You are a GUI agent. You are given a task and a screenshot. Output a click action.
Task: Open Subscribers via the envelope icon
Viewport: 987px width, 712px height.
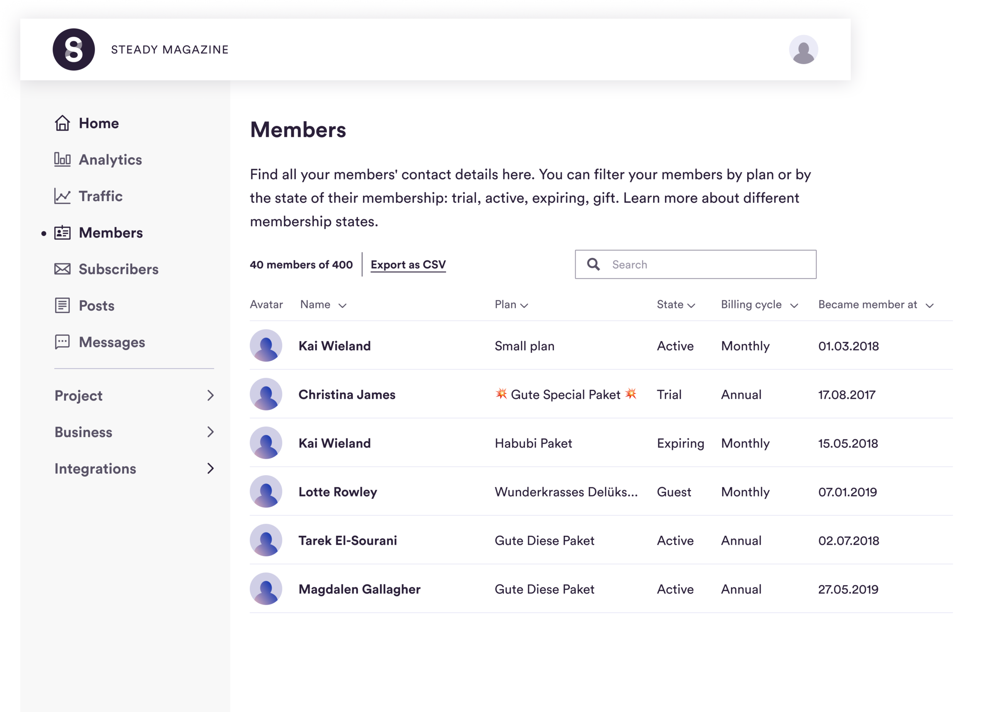pos(62,269)
